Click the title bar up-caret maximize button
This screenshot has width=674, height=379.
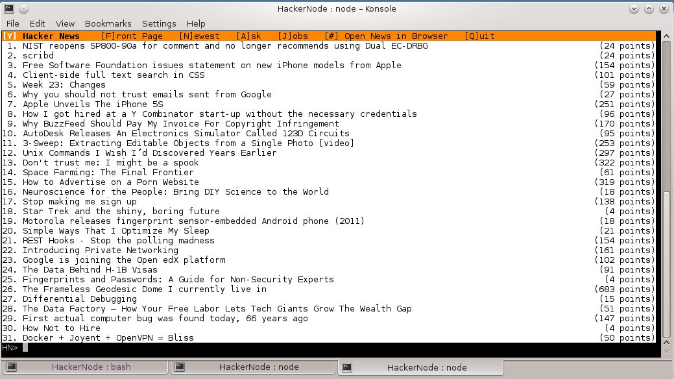pyautogui.click(x=649, y=8)
